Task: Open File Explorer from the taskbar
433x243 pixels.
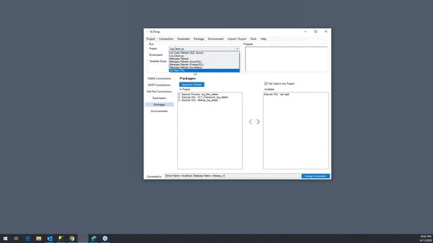Action: point(39,238)
